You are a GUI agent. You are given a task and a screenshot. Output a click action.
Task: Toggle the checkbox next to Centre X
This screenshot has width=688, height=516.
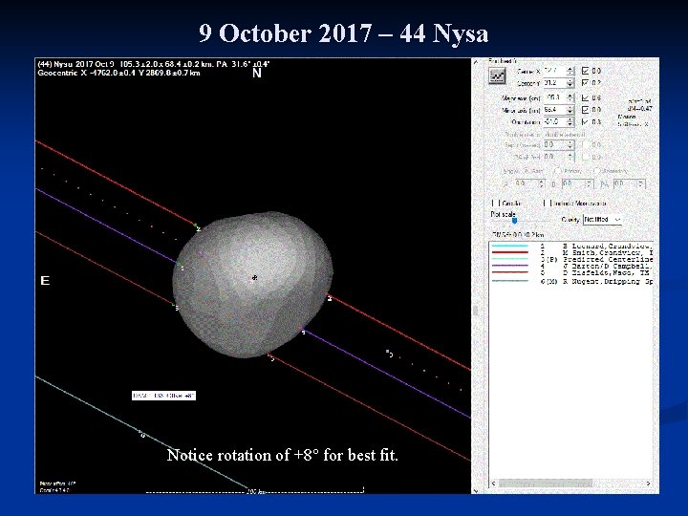pos(585,71)
